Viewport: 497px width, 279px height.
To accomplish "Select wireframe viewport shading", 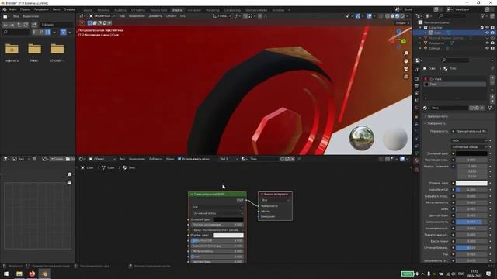I will click(x=388, y=15).
